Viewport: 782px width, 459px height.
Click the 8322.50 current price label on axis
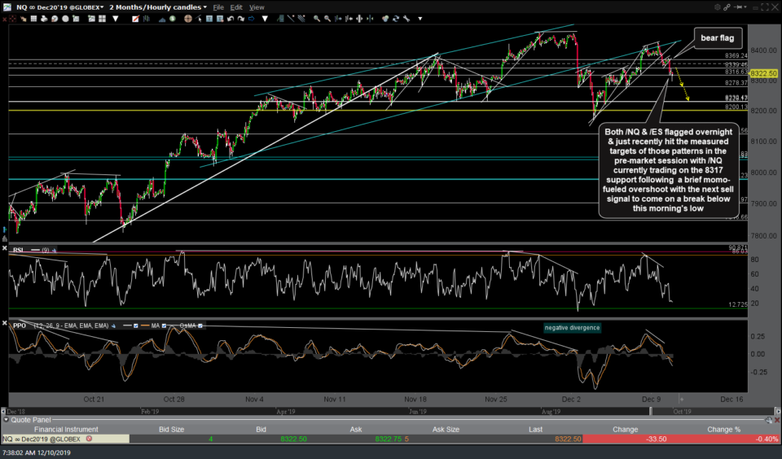pos(763,73)
